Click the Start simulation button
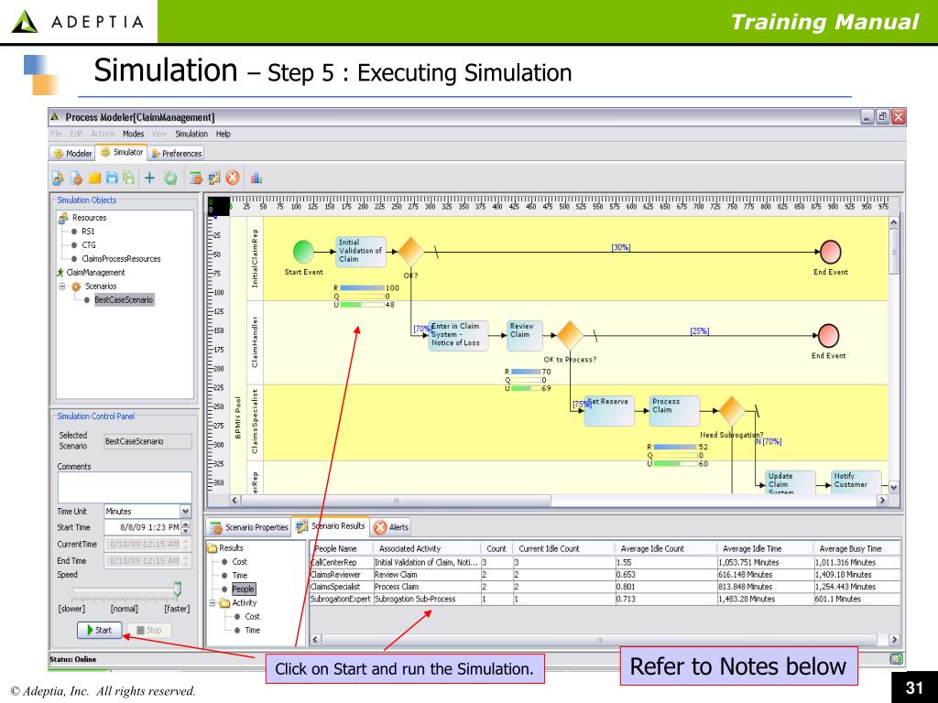This screenshot has width=938, height=703. (x=99, y=630)
